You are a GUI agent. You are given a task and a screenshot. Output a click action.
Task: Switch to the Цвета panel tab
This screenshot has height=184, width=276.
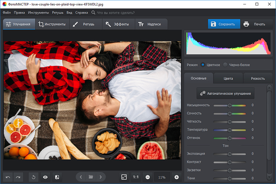pyautogui.click(x=228, y=78)
